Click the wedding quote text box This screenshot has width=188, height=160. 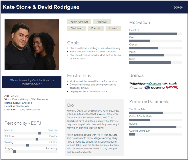click(x=32, y=82)
